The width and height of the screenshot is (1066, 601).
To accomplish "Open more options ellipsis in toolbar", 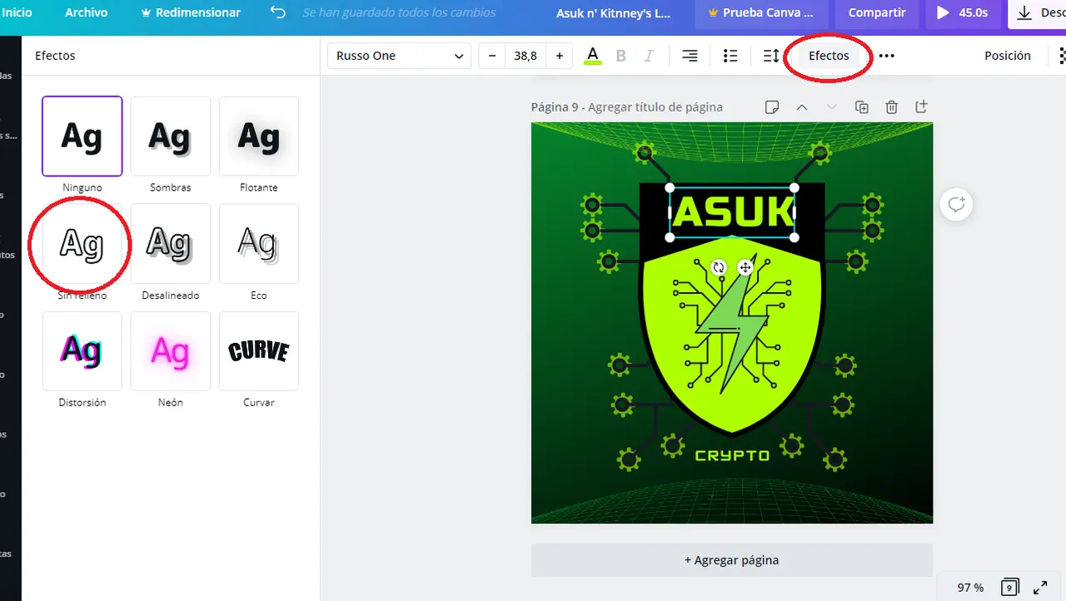I will (886, 56).
